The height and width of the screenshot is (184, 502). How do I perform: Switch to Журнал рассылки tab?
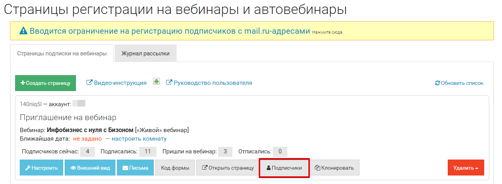(145, 53)
